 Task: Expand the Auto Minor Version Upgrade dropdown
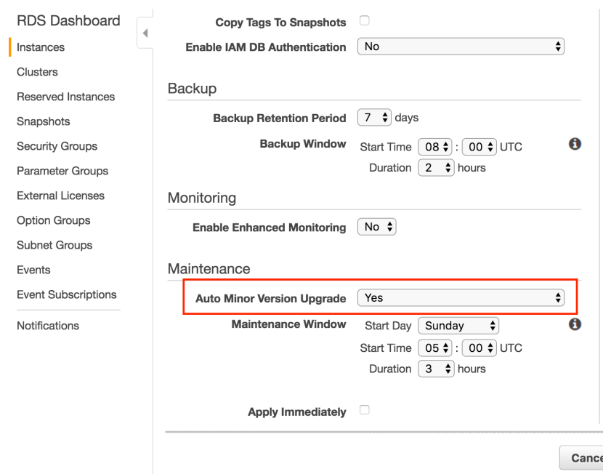[461, 297]
